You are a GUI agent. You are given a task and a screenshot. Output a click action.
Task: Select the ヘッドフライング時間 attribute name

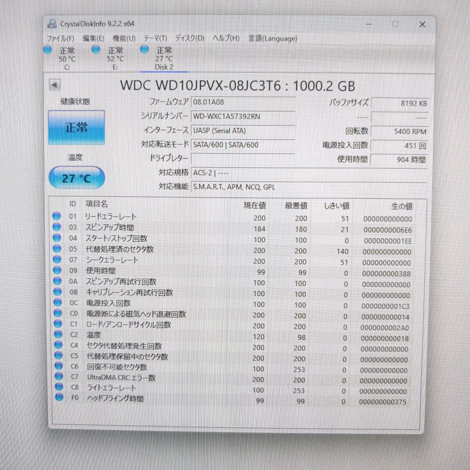click(x=115, y=398)
